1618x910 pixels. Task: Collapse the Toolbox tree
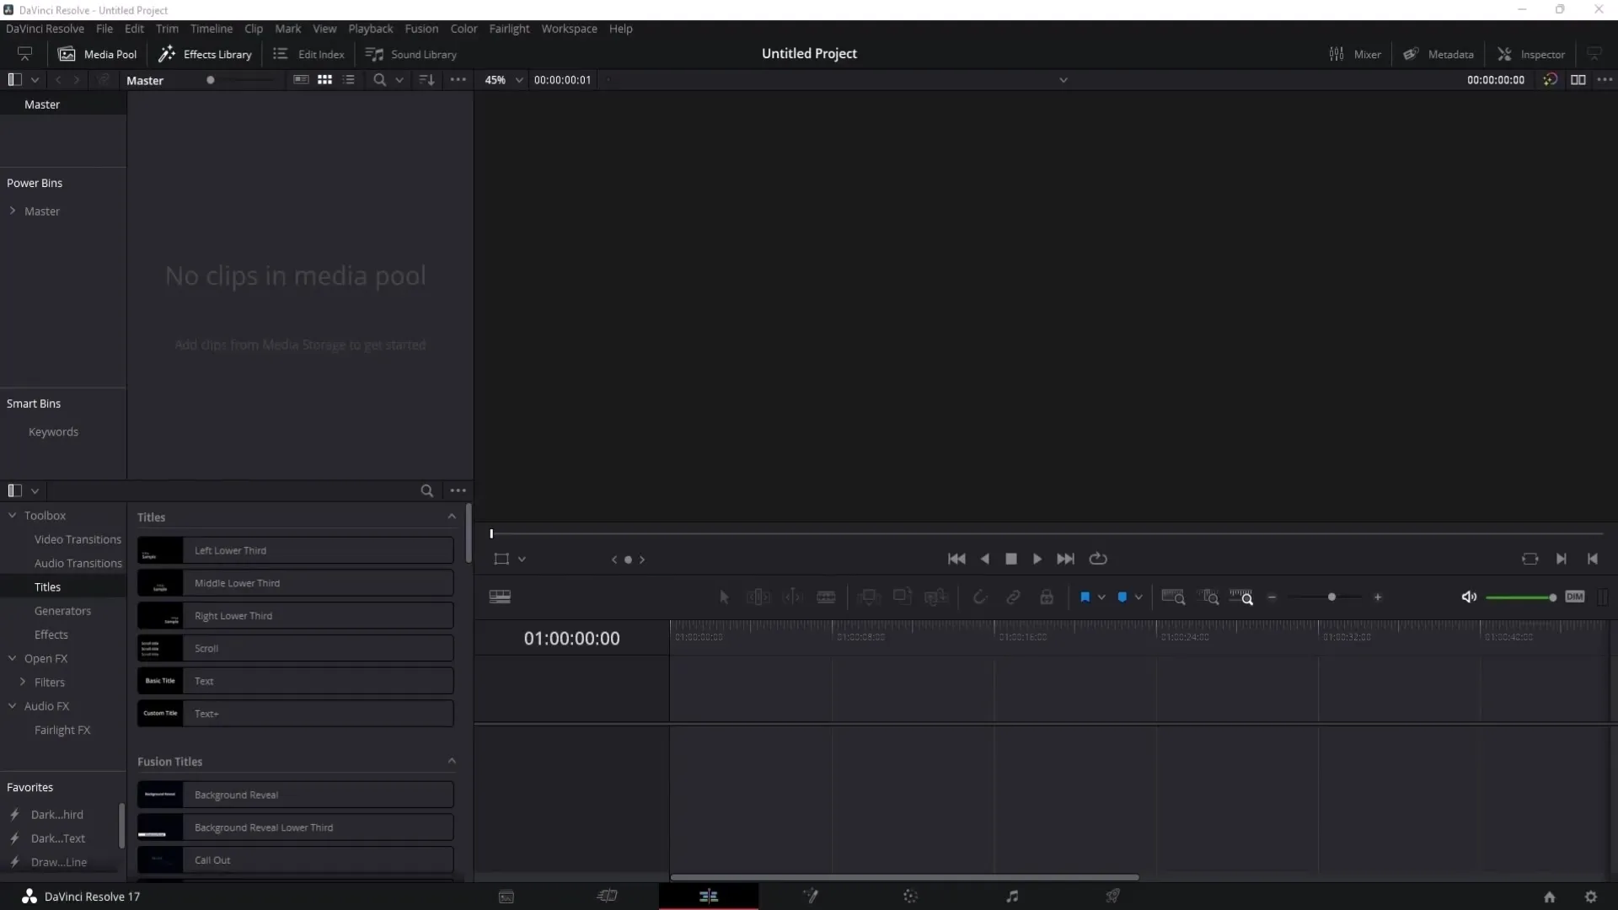pyautogui.click(x=13, y=515)
